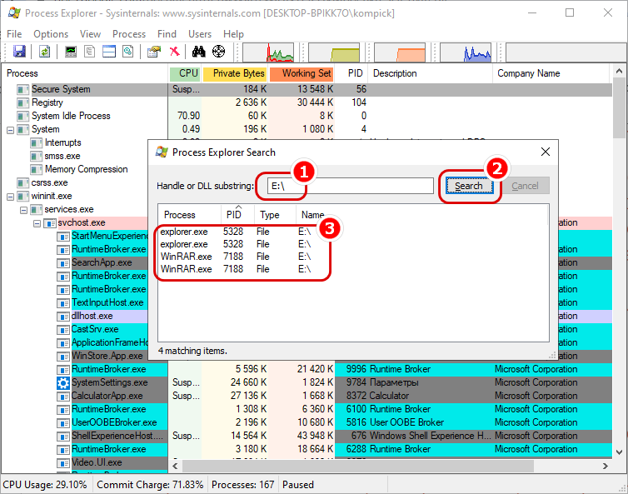
Task: Click the main Process column header
Action: pyautogui.click(x=84, y=73)
